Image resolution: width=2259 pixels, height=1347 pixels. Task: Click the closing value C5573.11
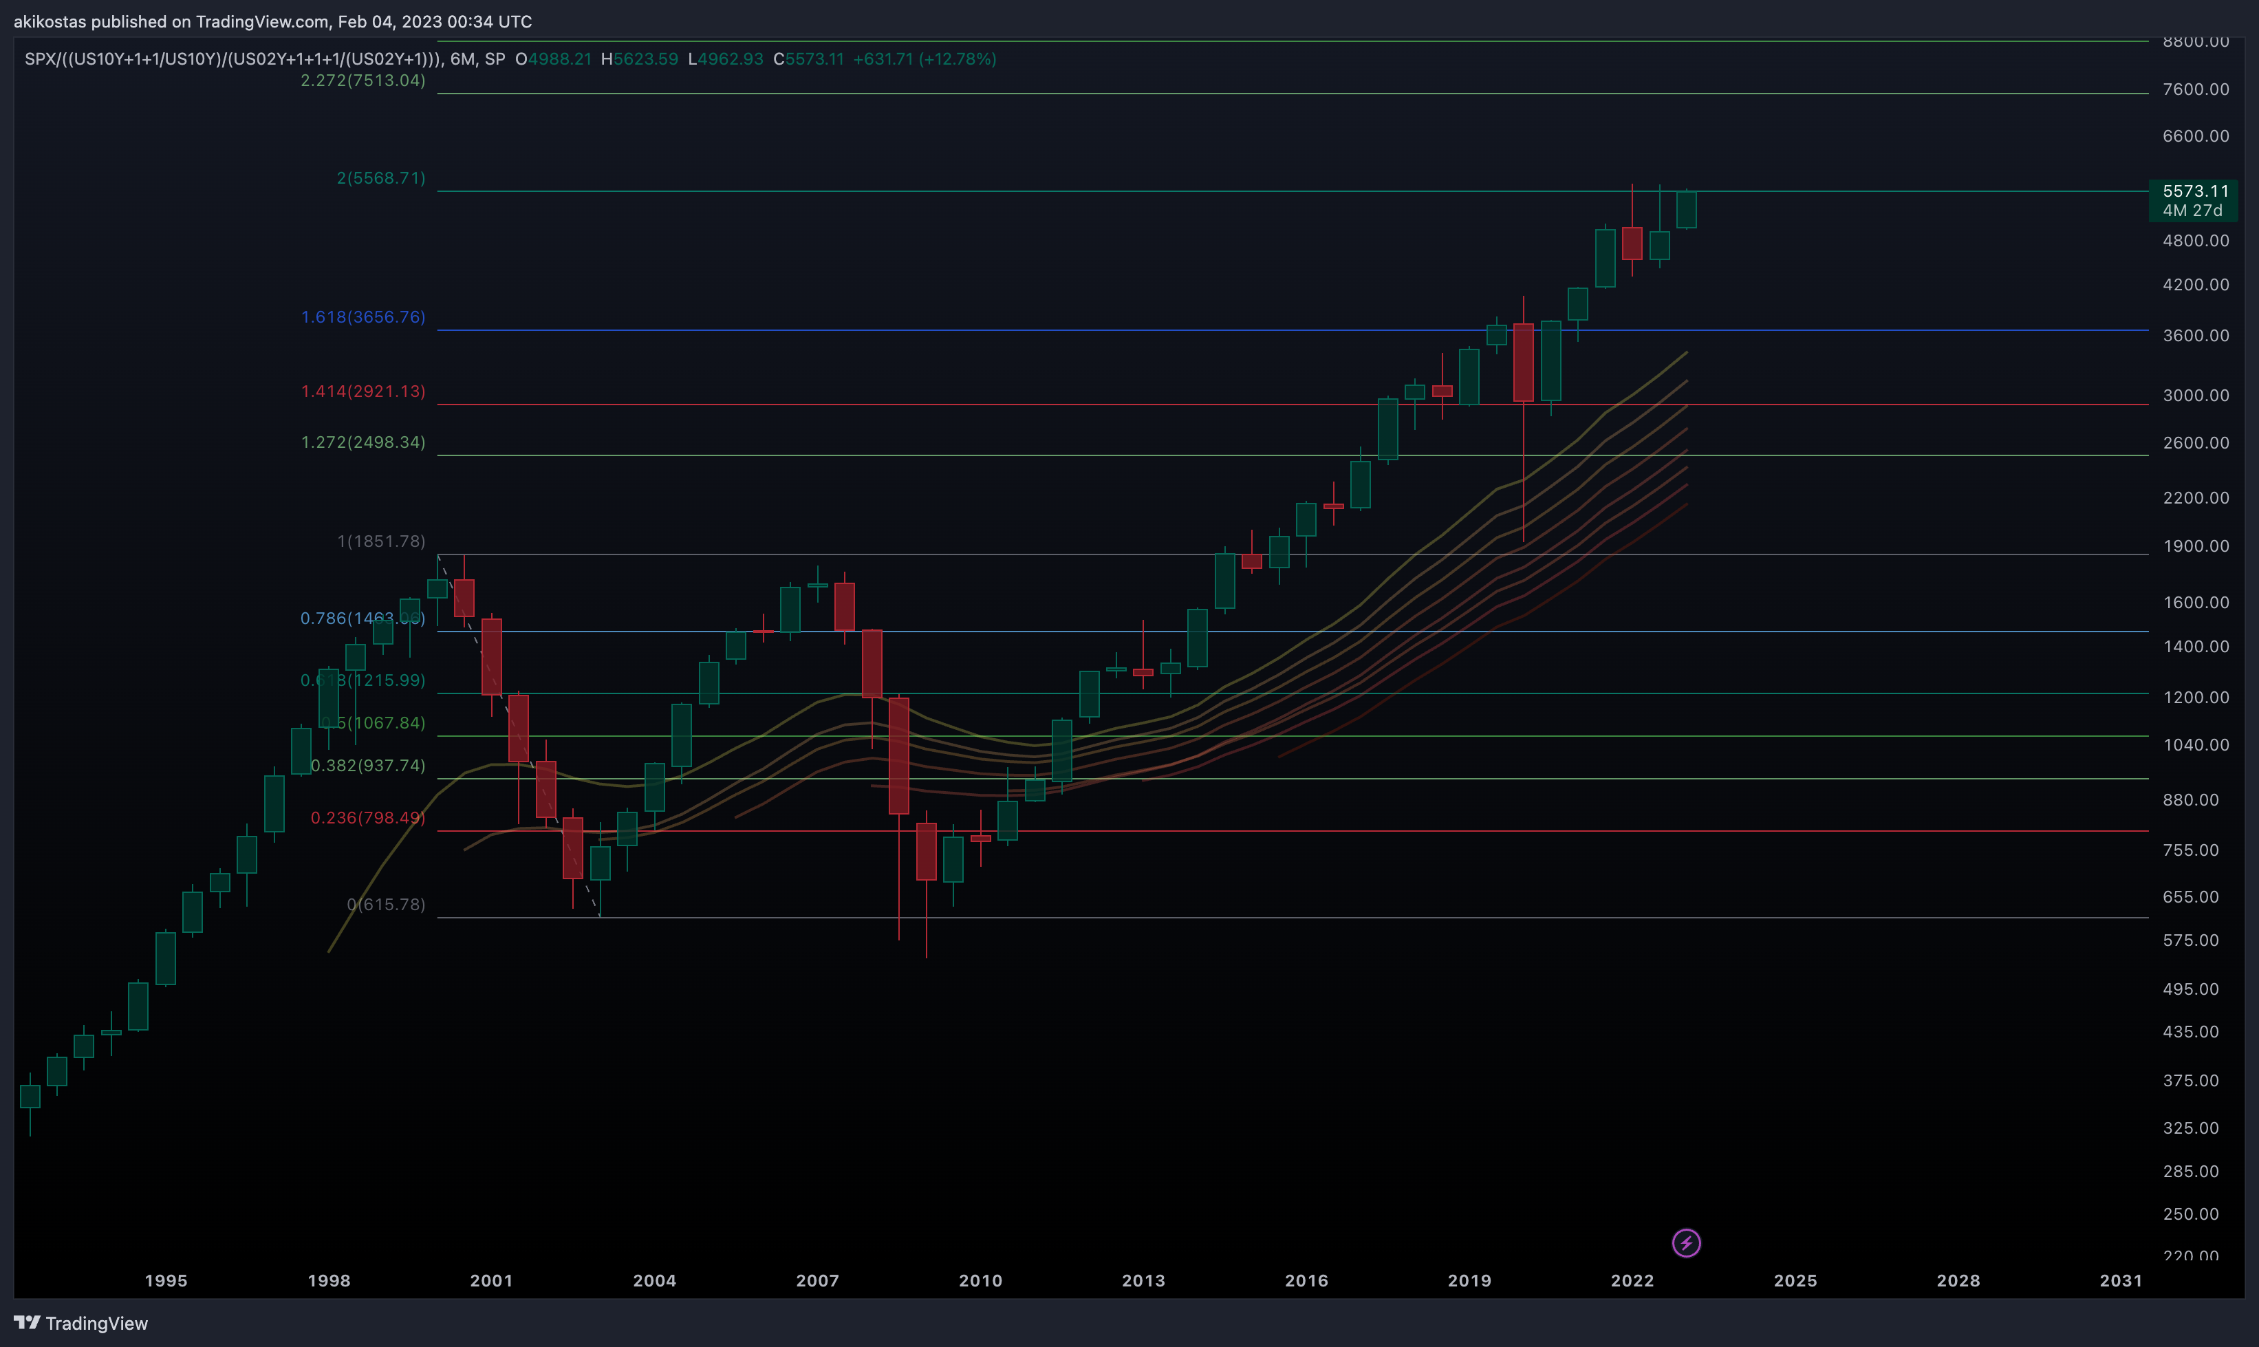[x=809, y=59]
